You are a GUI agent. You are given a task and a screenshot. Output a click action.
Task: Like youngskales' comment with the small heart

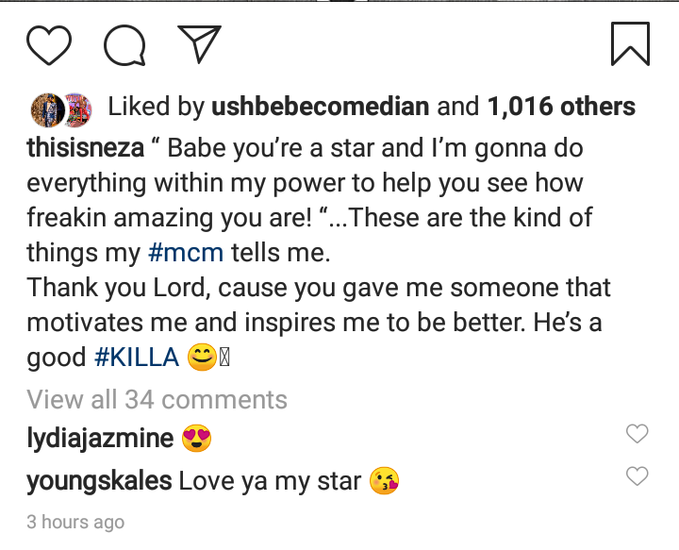click(638, 475)
